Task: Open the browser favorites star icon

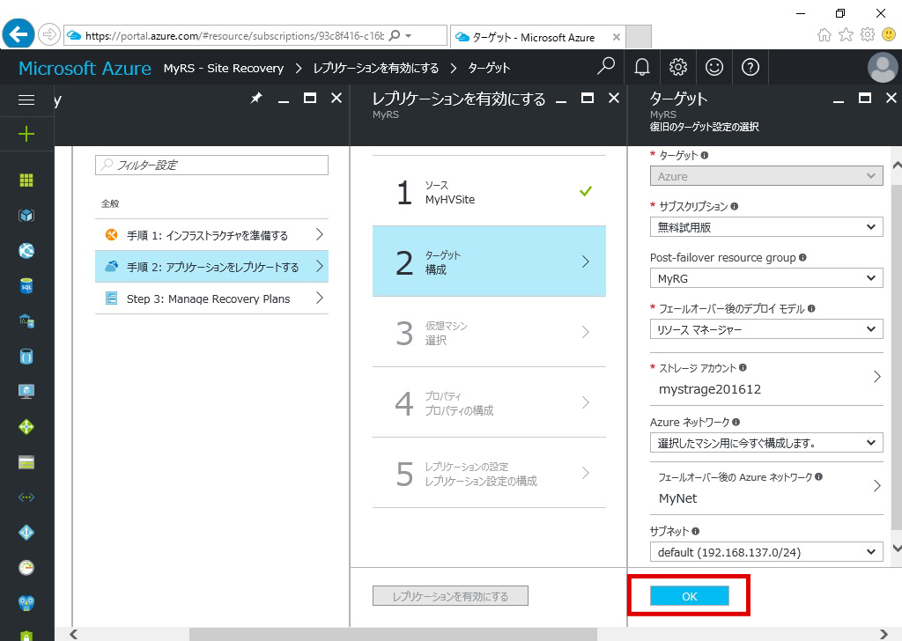Action: pos(846,35)
